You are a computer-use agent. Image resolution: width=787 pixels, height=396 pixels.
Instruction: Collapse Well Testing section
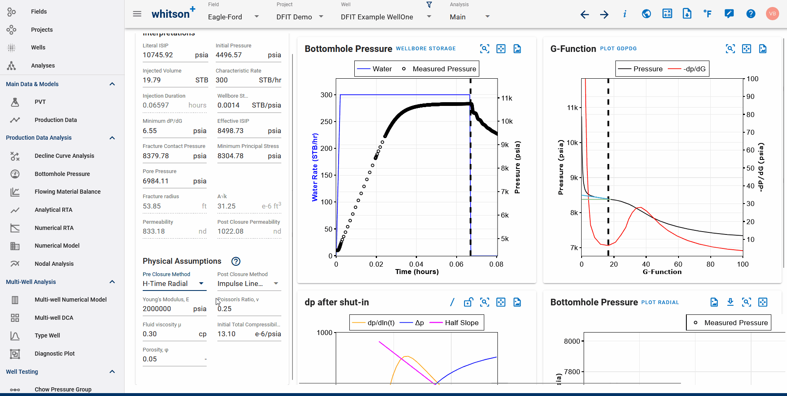click(x=112, y=372)
